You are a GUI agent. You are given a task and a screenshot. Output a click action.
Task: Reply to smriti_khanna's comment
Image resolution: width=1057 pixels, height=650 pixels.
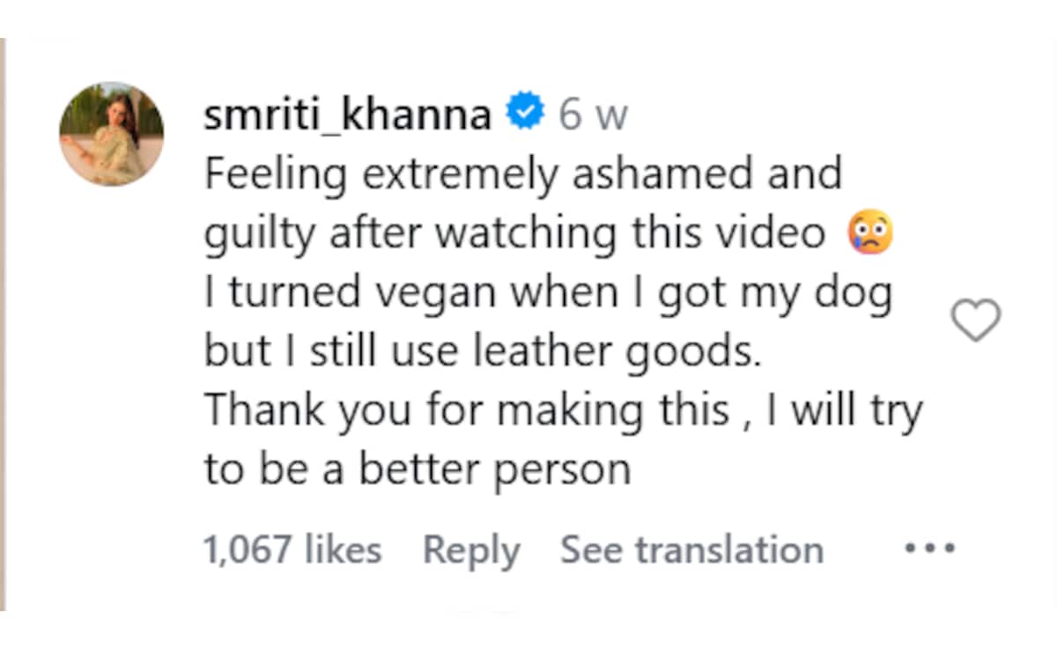471,550
